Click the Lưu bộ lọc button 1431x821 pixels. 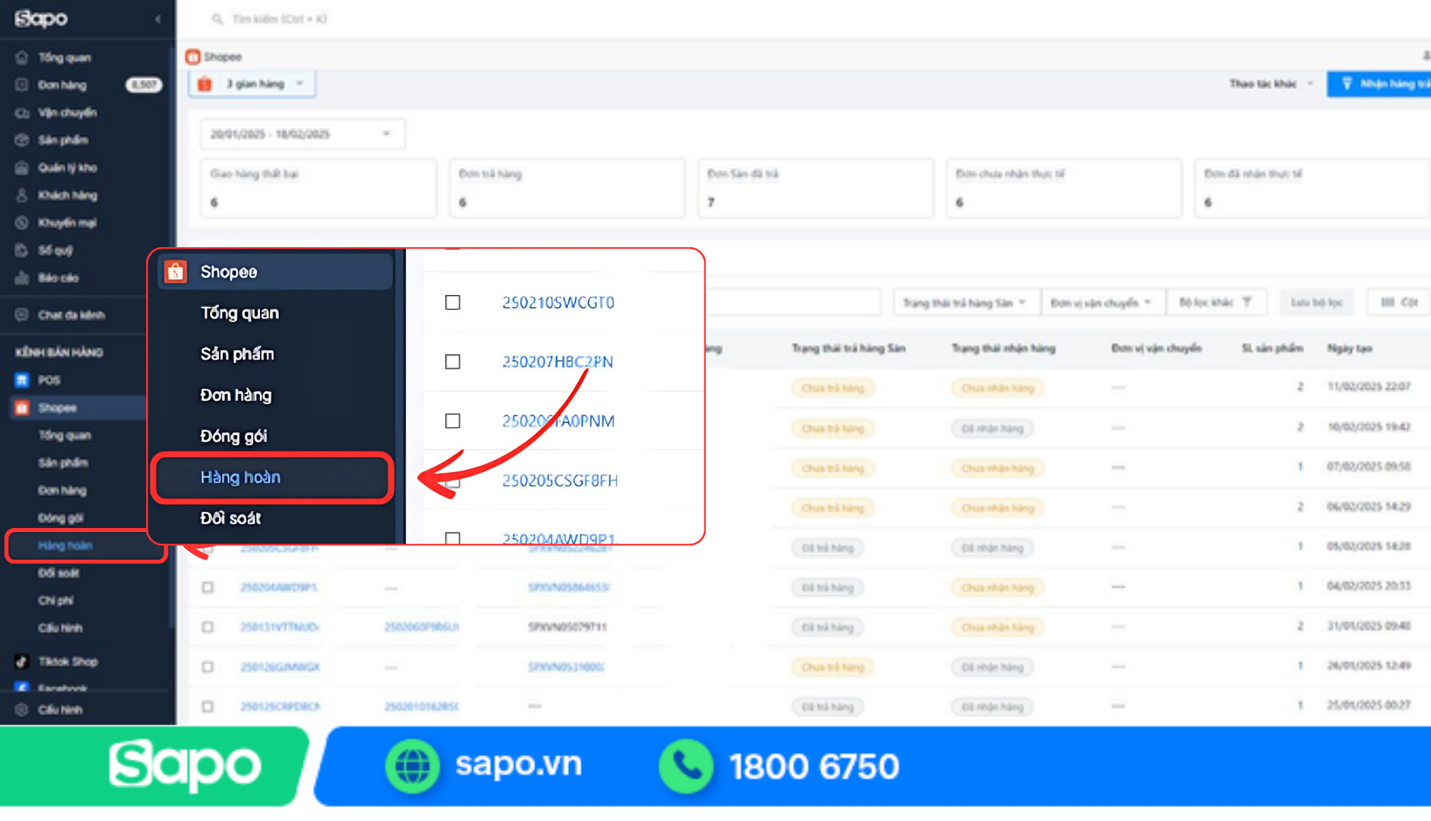[x=1317, y=302]
